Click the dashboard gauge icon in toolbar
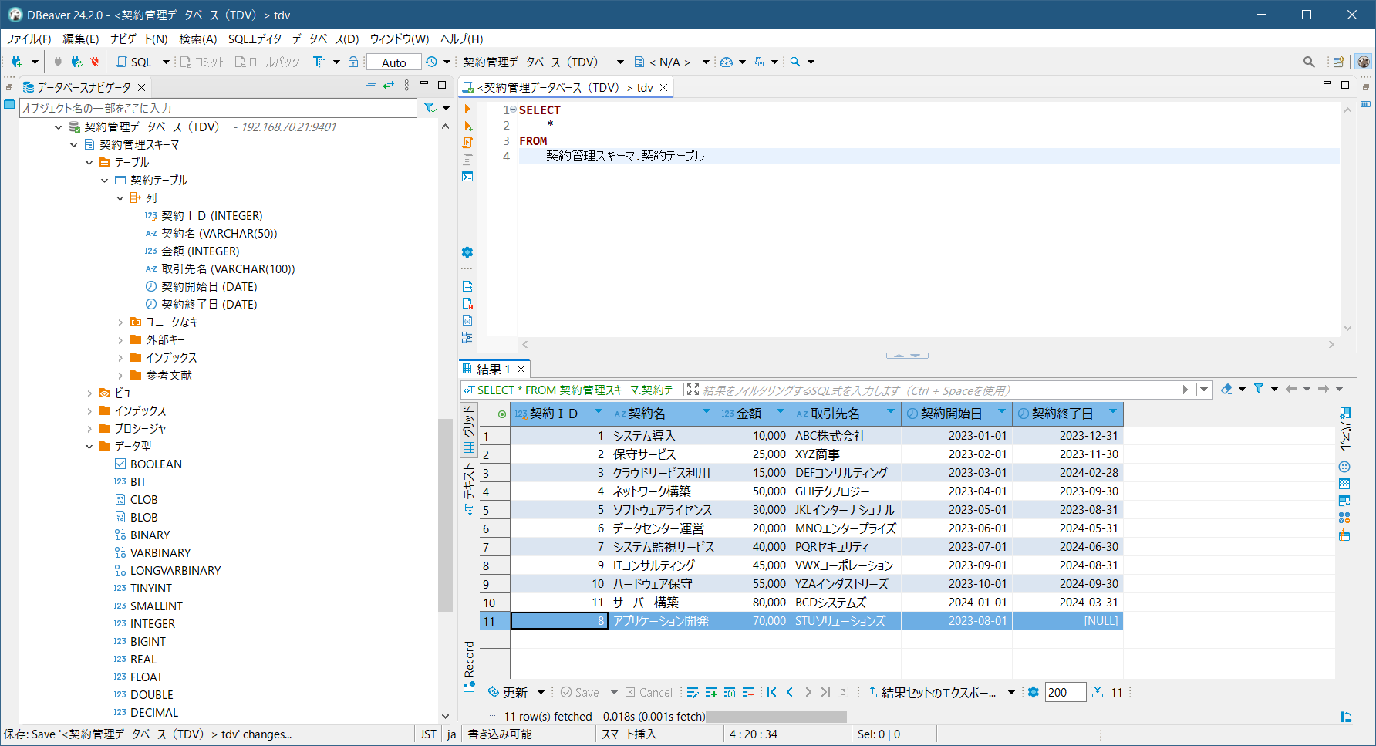The height and width of the screenshot is (746, 1376). point(727,62)
